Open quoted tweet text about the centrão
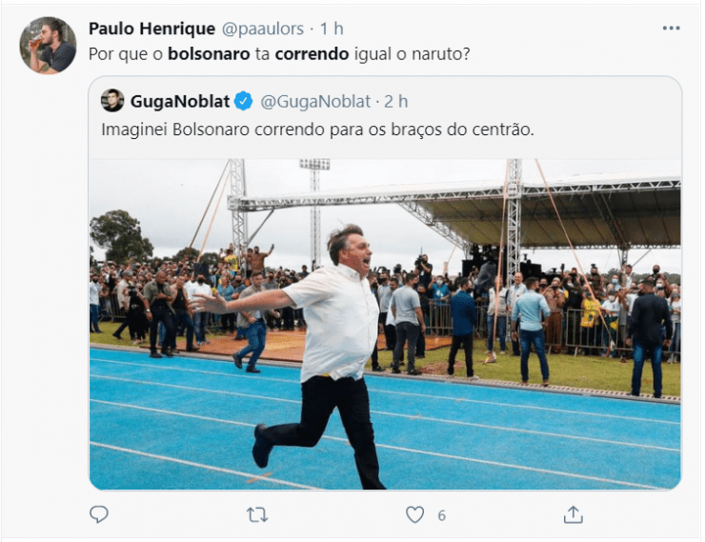Image resolution: width=705 pixels, height=542 pixels. coord(317,130)
